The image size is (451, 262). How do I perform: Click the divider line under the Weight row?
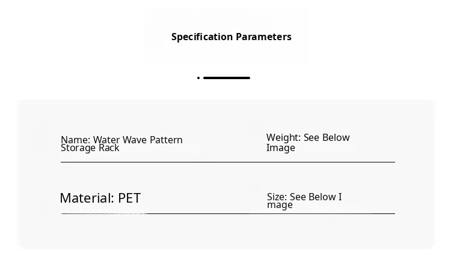(x=331, y=162)
